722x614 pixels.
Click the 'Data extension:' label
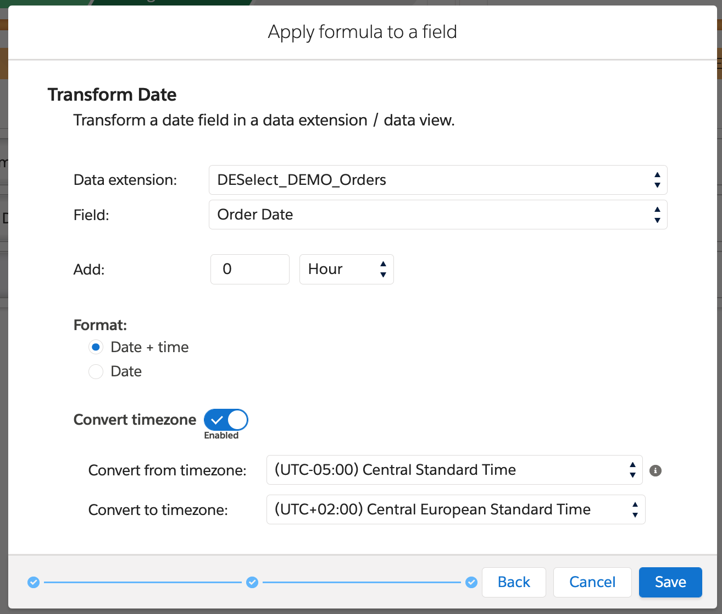click(x=125, y=180)
